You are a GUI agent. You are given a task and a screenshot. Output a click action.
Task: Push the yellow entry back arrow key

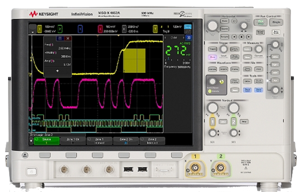pyautogui.click(x=222, y=82)
